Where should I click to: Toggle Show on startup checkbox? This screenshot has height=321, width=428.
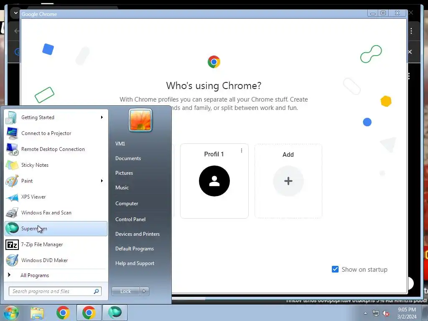[x=335, y=270]
